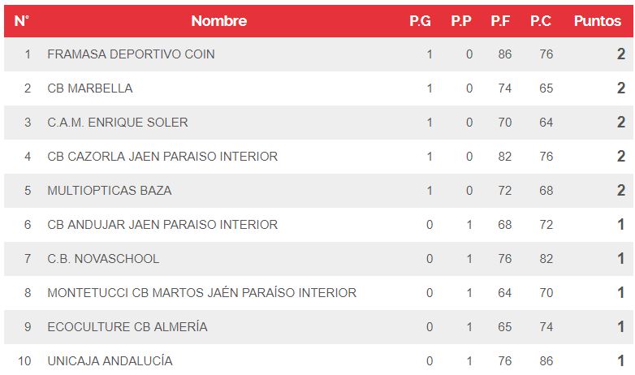The width and height of the screenshot is (635, 375).
Task: Open CB MARBELLA team link
Action: tap(90, 88)
